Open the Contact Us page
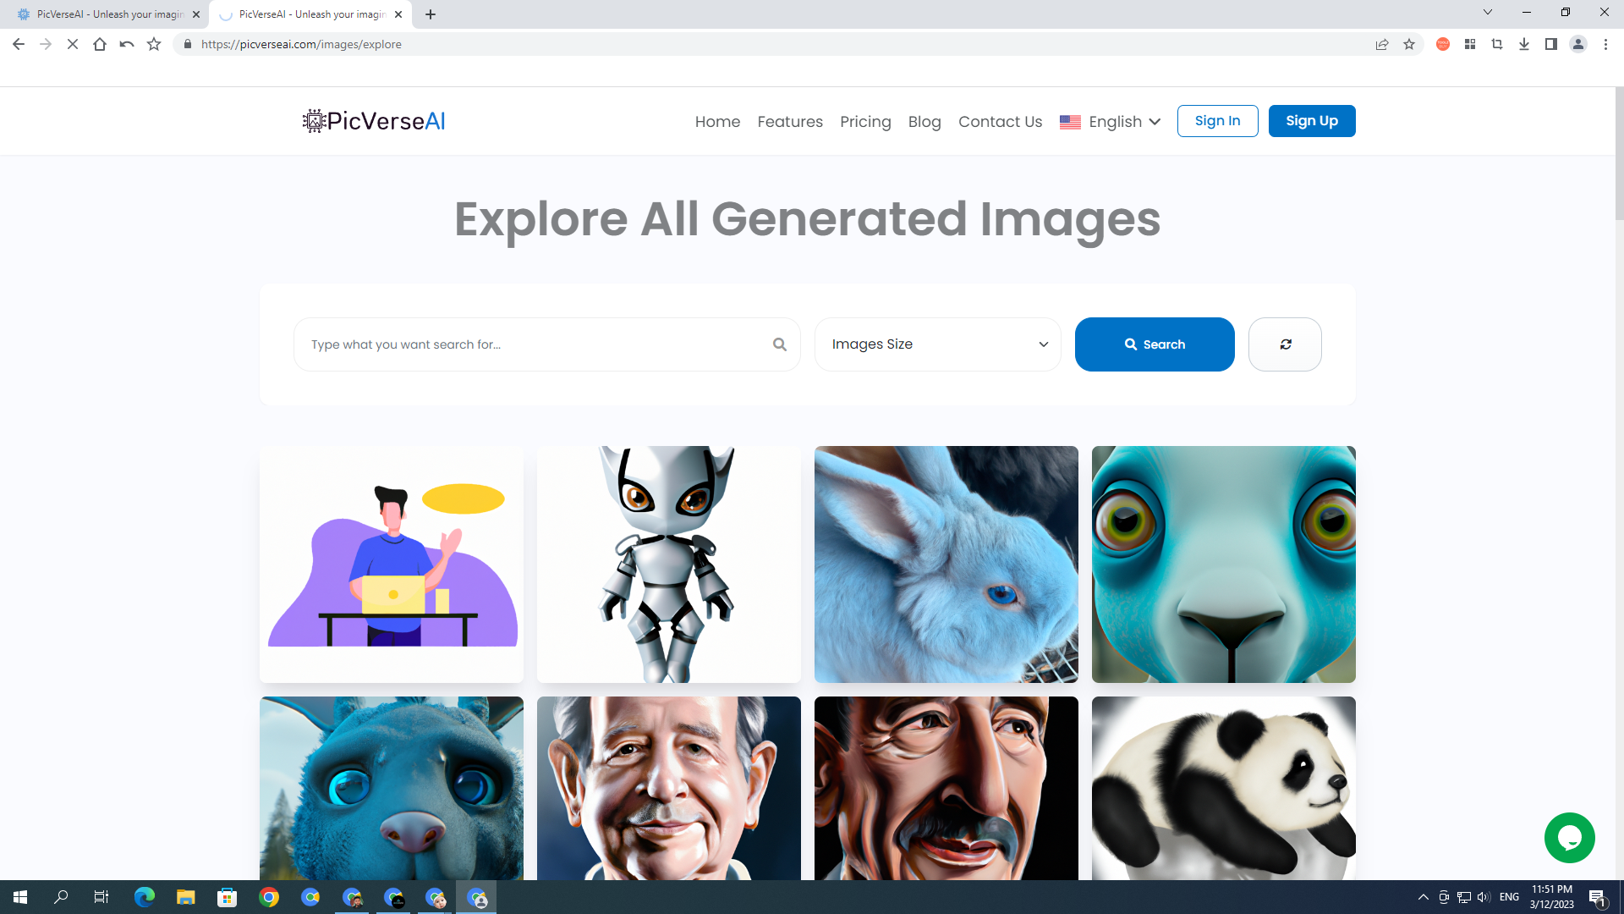The height and width of the screenshot is (914, 1624). tap(1000, 122)
